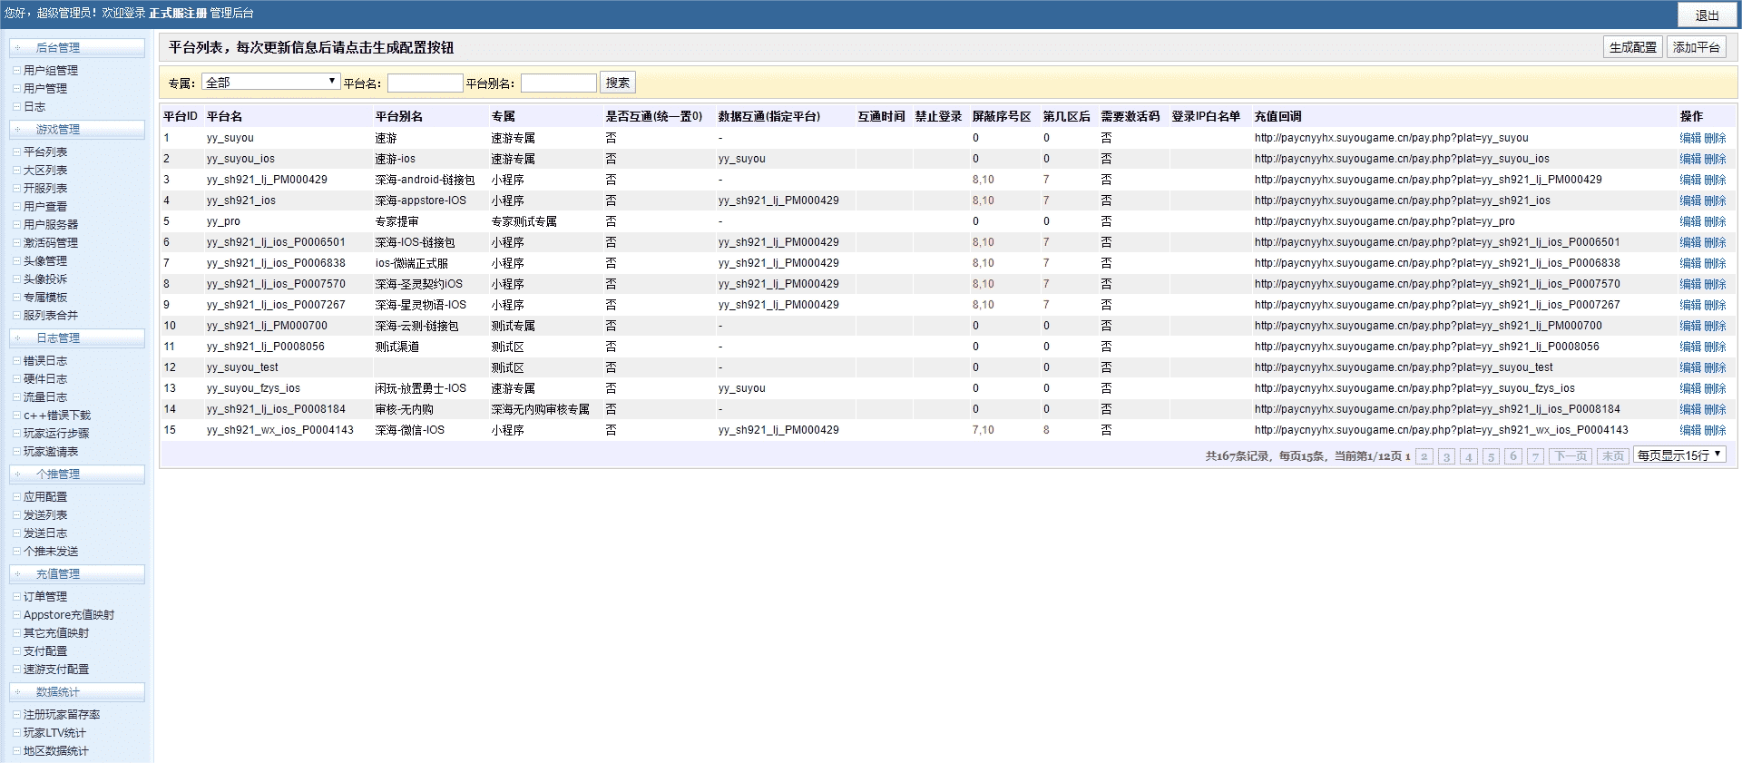Edit the yy_sh921_wx_ios_P0004143 row
The width and height of the screenshot is (1742, 763).
tap(1690, 430)
